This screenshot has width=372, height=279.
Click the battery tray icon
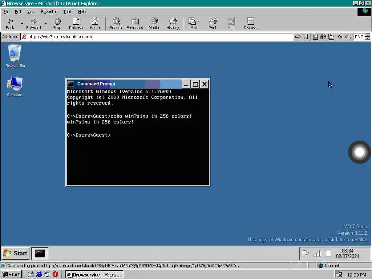coord(328,253)
